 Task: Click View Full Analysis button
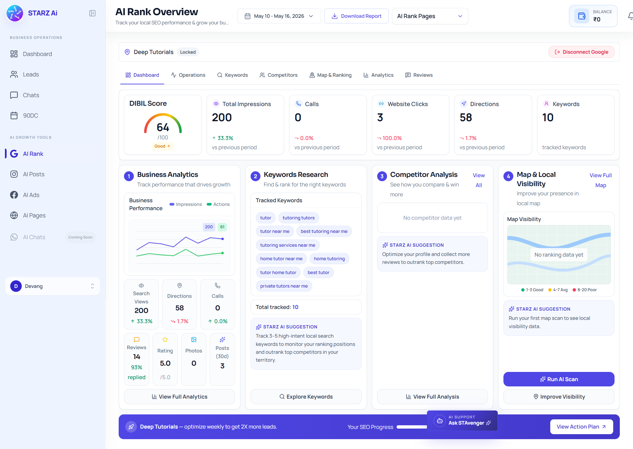pos(433,397)
